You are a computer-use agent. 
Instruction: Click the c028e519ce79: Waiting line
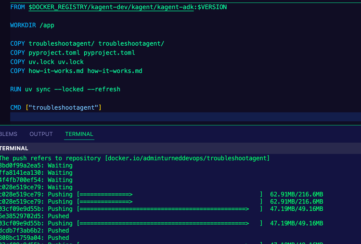tap(36, 187)
